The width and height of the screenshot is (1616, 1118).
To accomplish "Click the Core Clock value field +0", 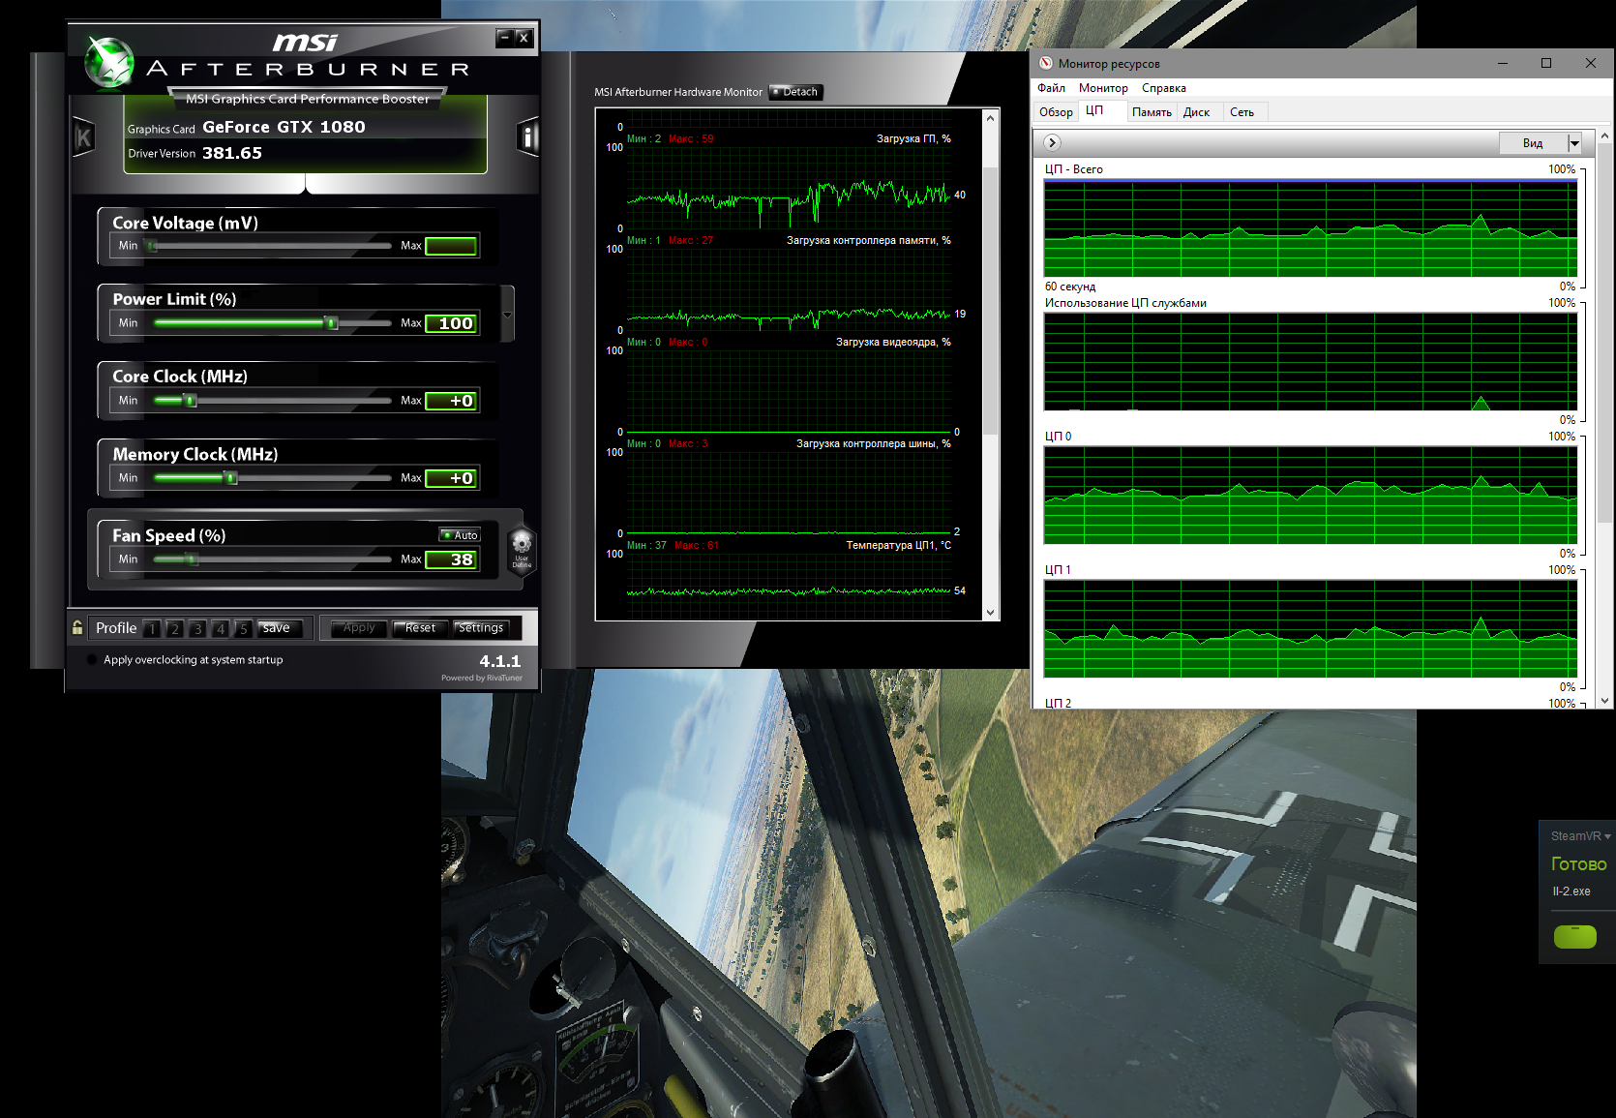I will pyautogui.click(x=451, y=401).
